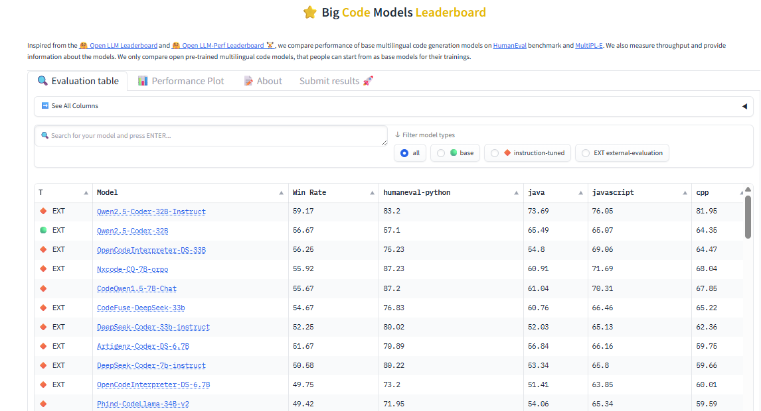
Task: Select the 'all' model type filter
Action: pos(410,152)
